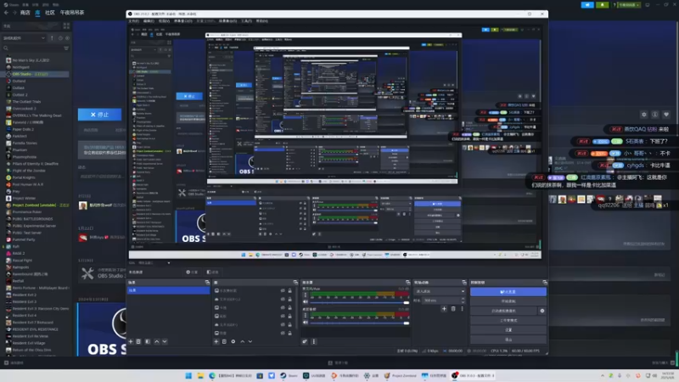
Task: Move the source up in Sources dock toolbar
Action: click(x=243, y=342)
